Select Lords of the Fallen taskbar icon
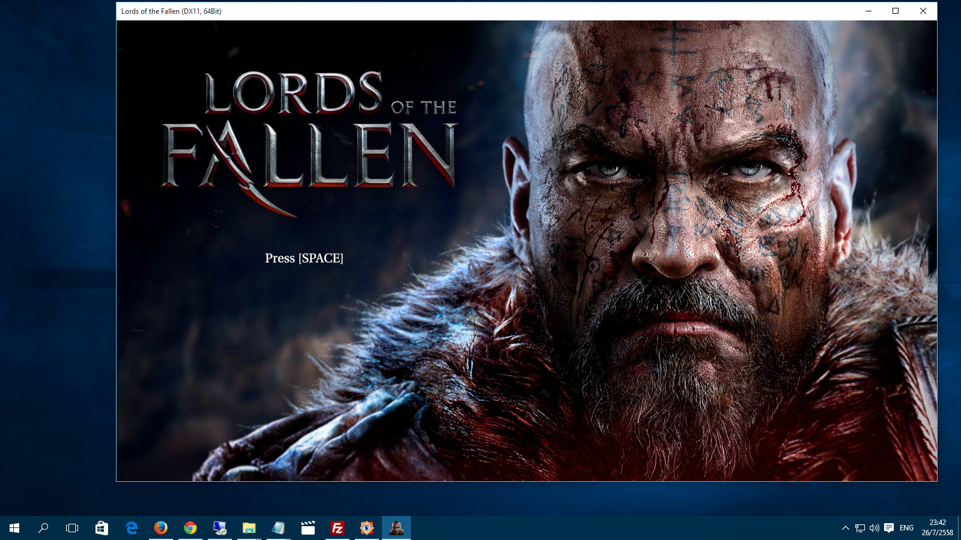The image size is (961, 540). [x=396, y=528]
